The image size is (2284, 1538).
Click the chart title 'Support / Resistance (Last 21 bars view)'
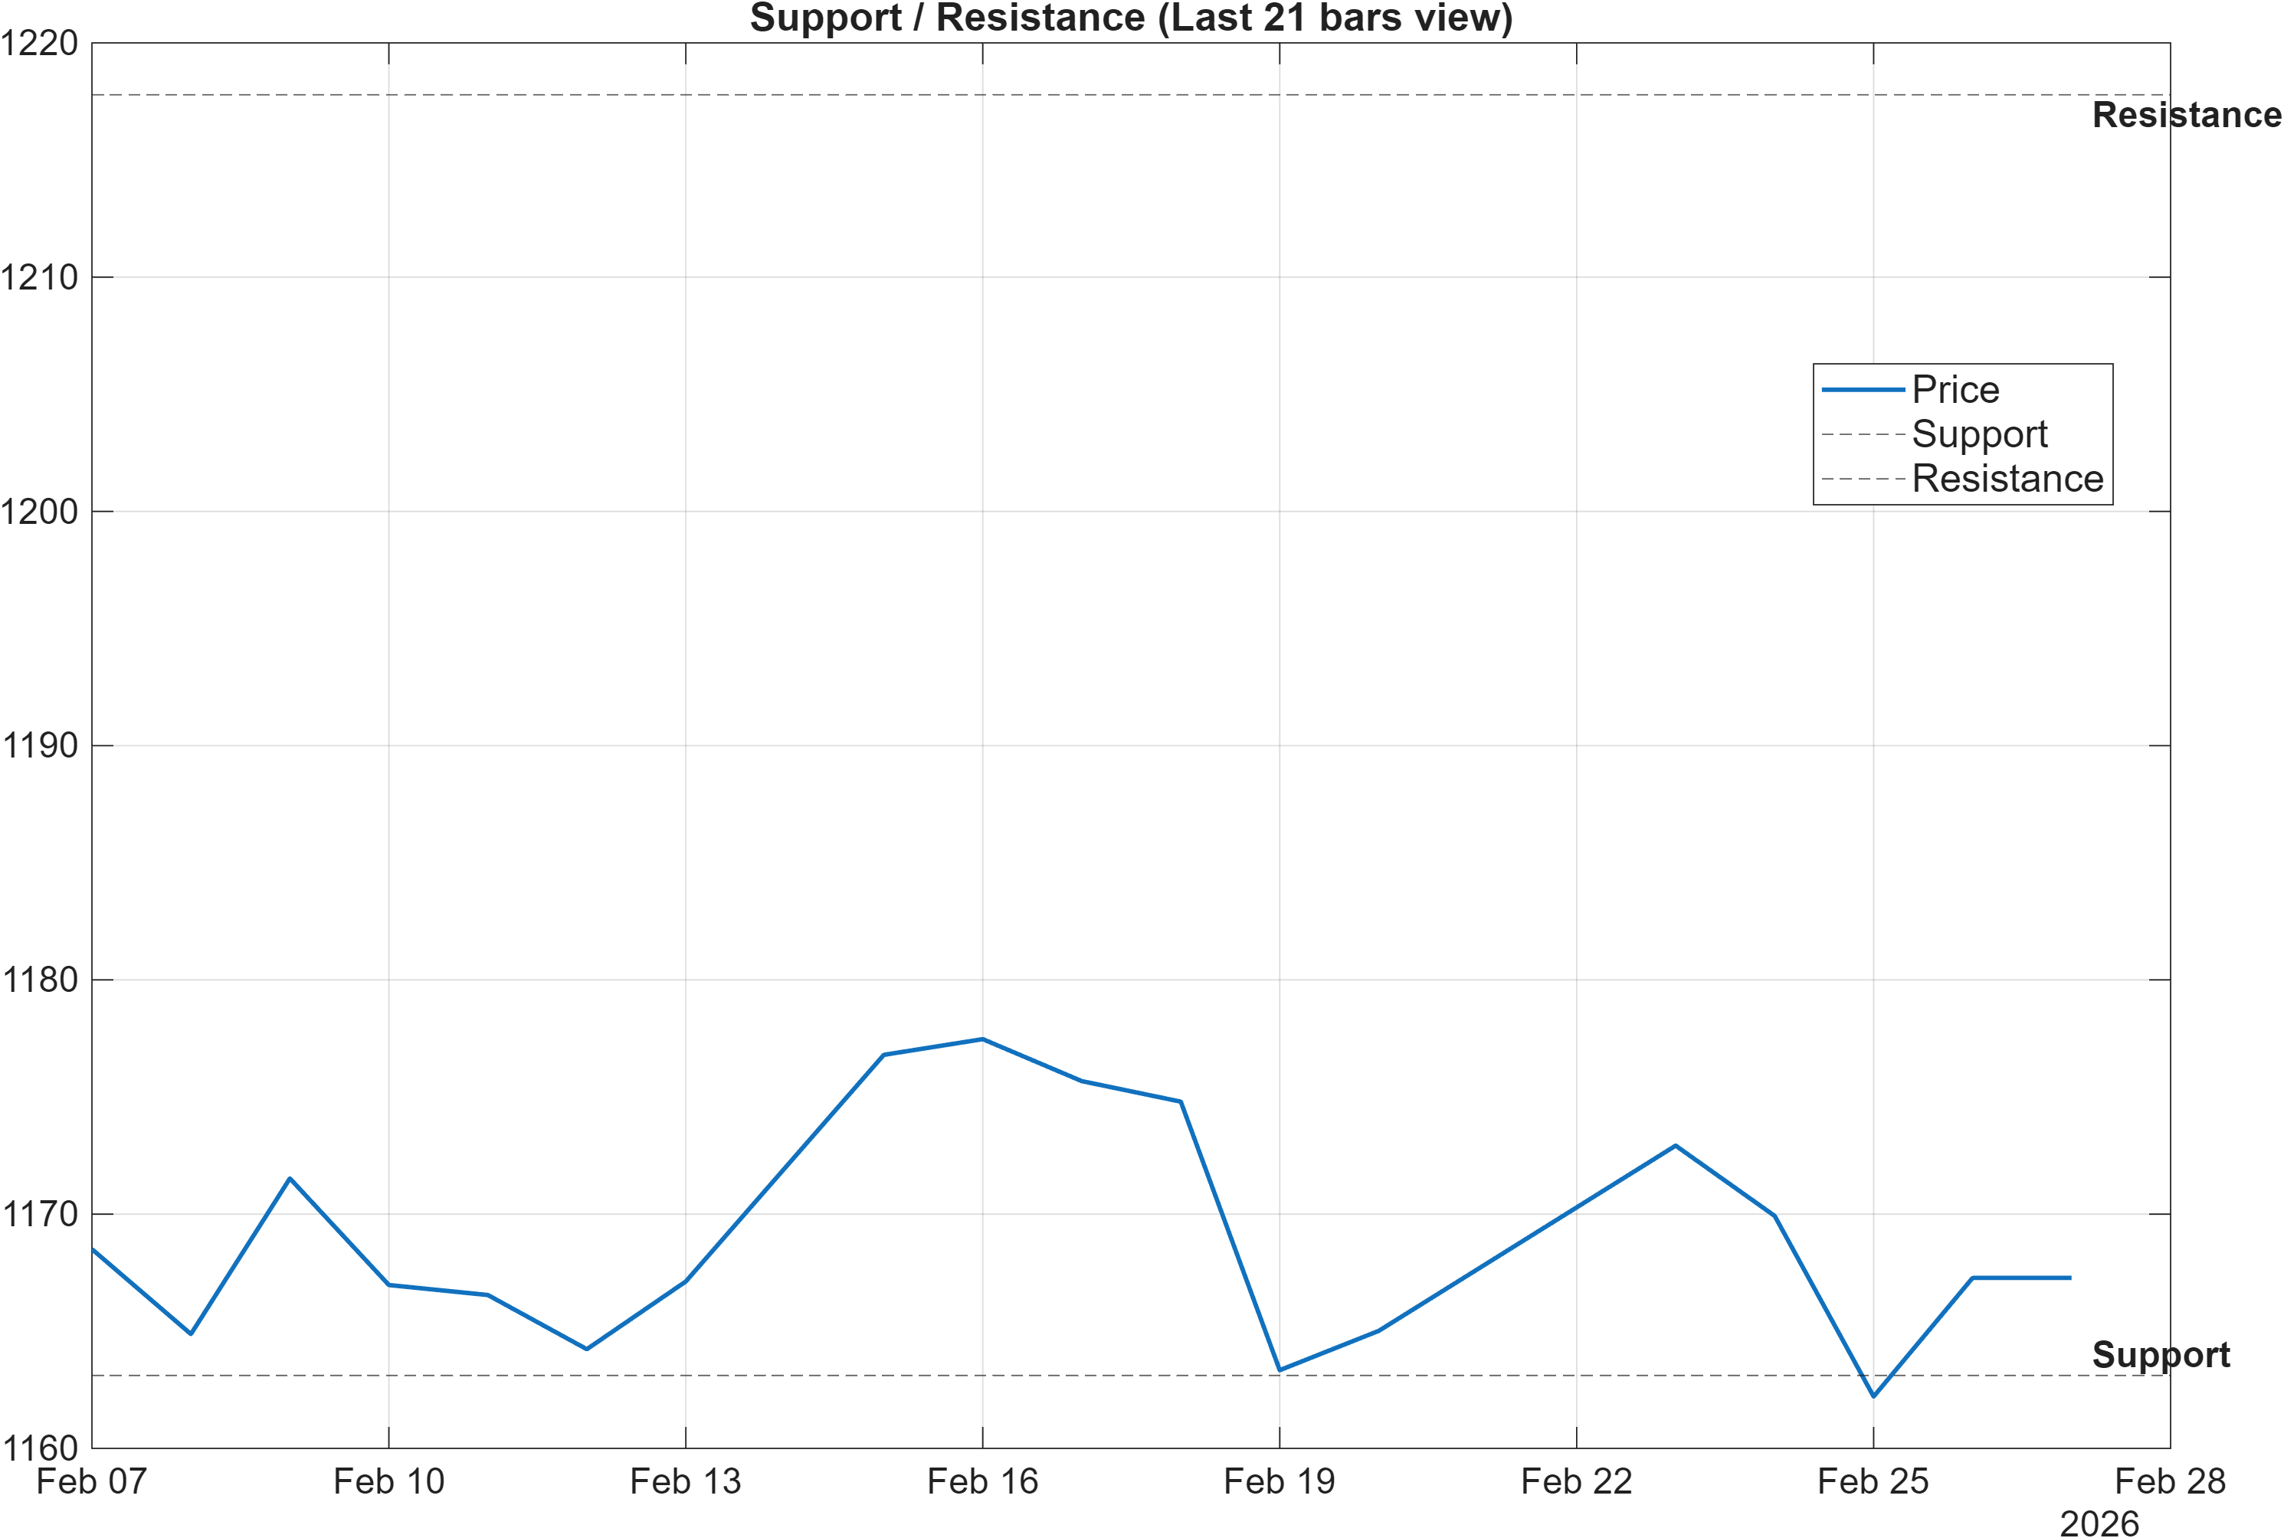[1130, 18]
